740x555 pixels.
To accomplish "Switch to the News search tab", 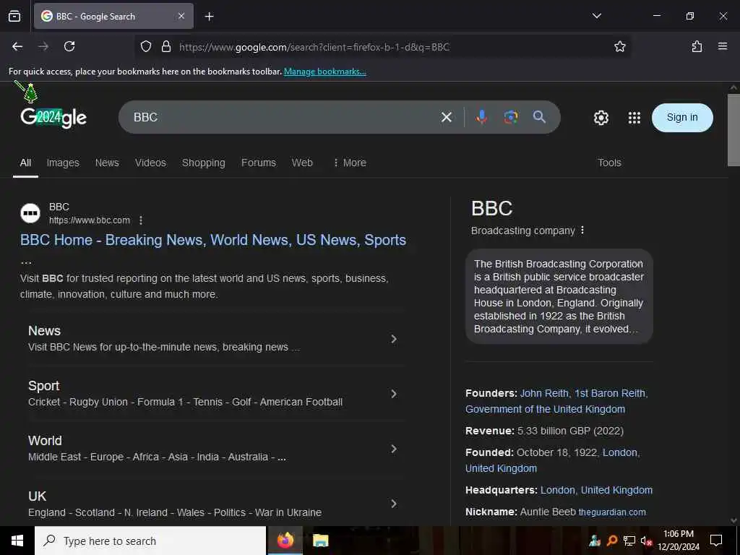I will [x=107, y=163].
